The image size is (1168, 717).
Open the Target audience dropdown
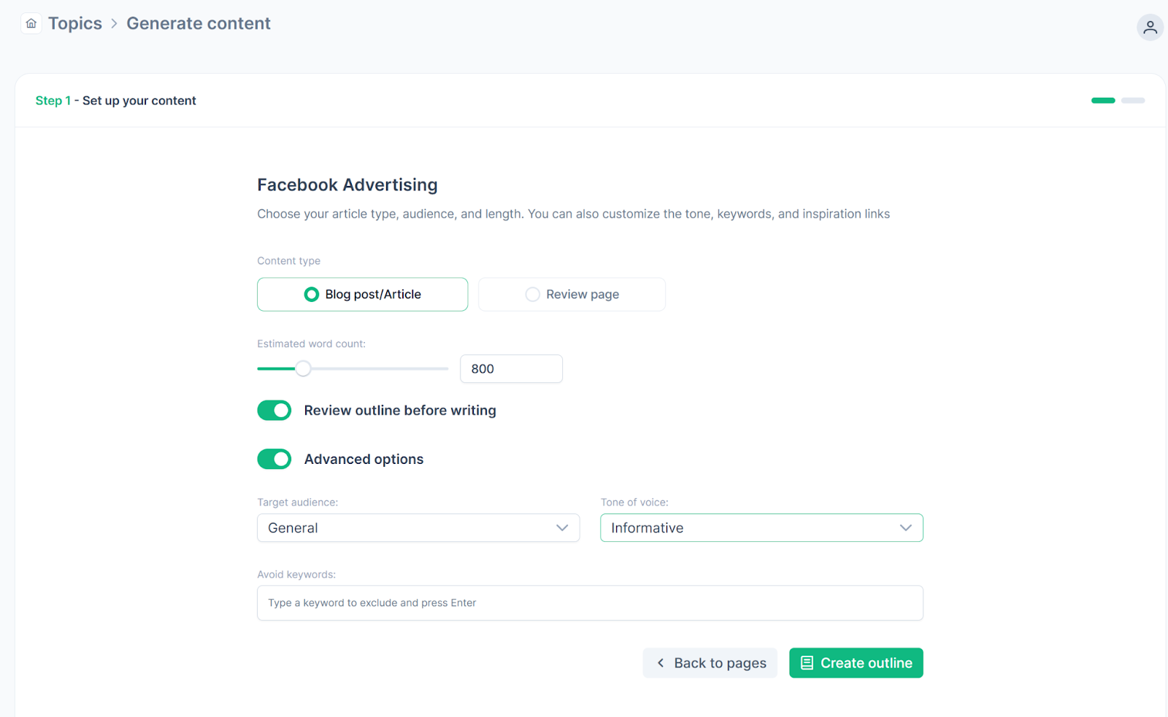click(418, 528)
